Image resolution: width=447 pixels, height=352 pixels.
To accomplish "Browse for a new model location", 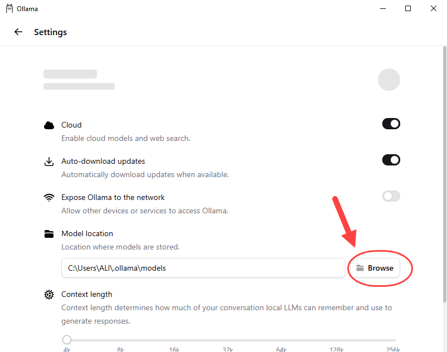I will pyautogui.click(x=375, y=268).
